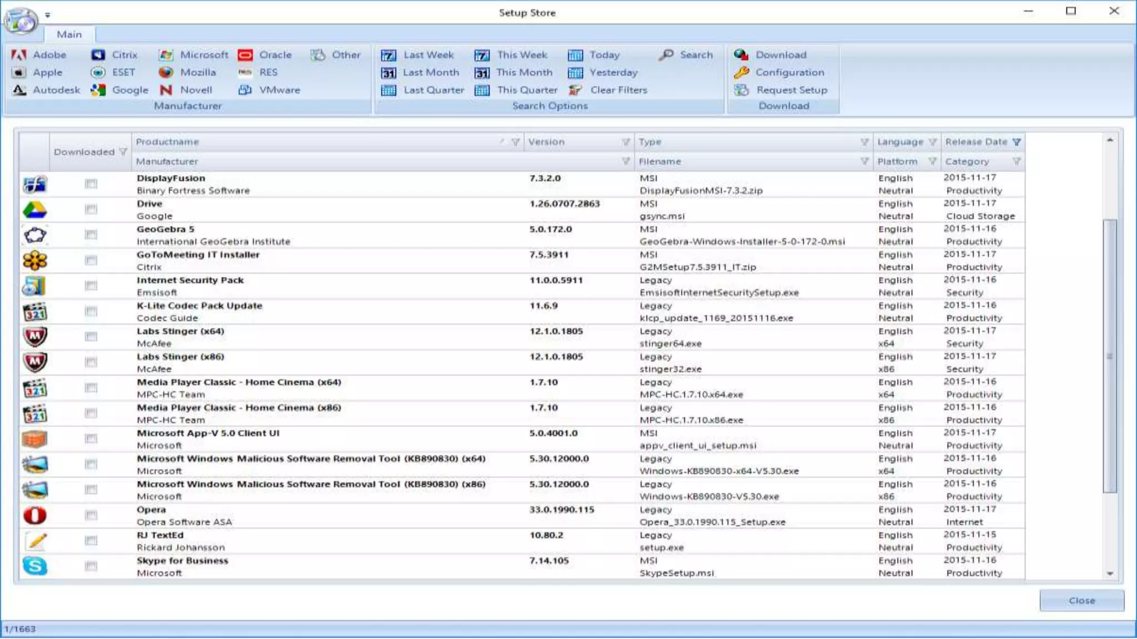Viewport: 1137px width, 639px height.
Task: Open the Filename column filter
Action: point(864,161)
